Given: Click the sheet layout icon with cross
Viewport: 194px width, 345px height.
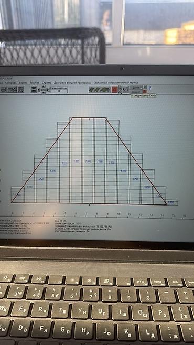Looking at the screenshot, I should 12,89.
